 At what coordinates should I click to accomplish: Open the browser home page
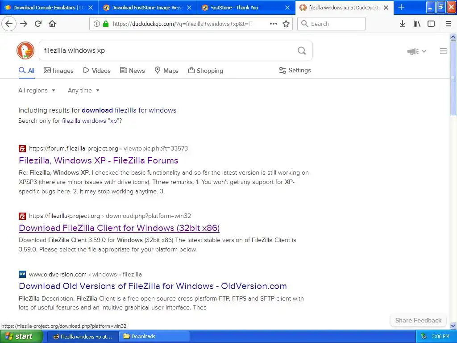[x=52, y=24]
